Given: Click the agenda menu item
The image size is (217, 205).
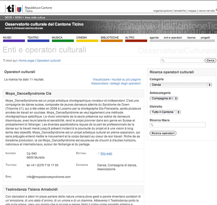Looking at the screenshot, I should pos(154,38).
